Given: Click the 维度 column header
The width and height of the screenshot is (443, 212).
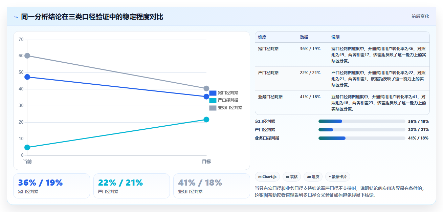Looking at the screenshot, I should tap(262, 37).
